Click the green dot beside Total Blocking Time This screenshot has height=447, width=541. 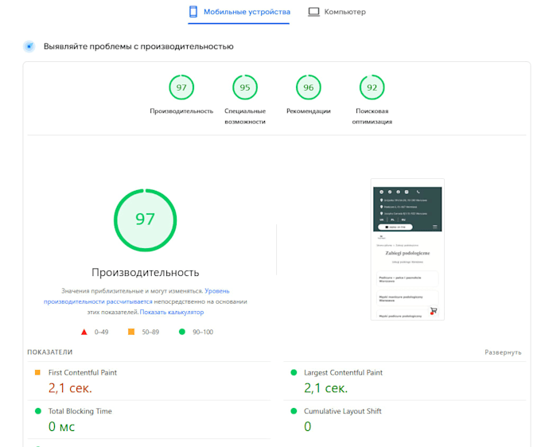pyautogui.click(x=38, y=411)
